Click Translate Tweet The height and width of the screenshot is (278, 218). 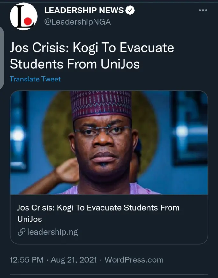pos(35,79)
